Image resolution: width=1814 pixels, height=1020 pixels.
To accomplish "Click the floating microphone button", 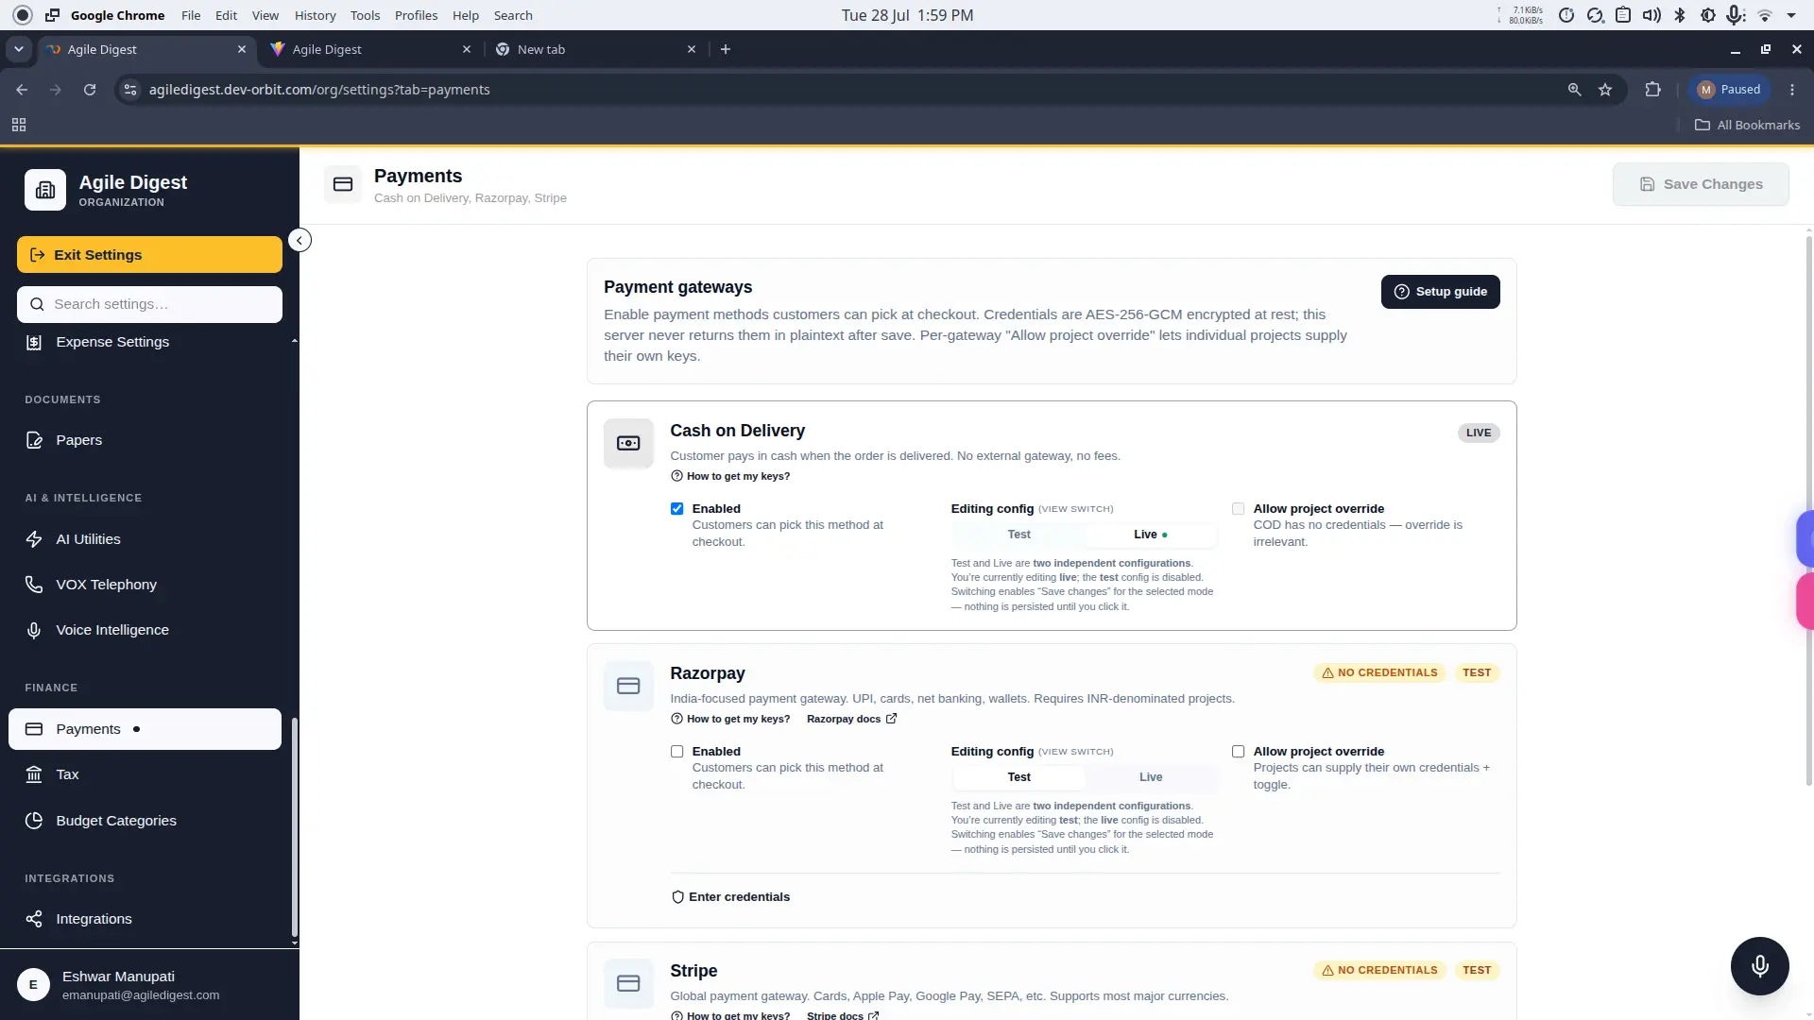I will click(x=1759, y=966).
